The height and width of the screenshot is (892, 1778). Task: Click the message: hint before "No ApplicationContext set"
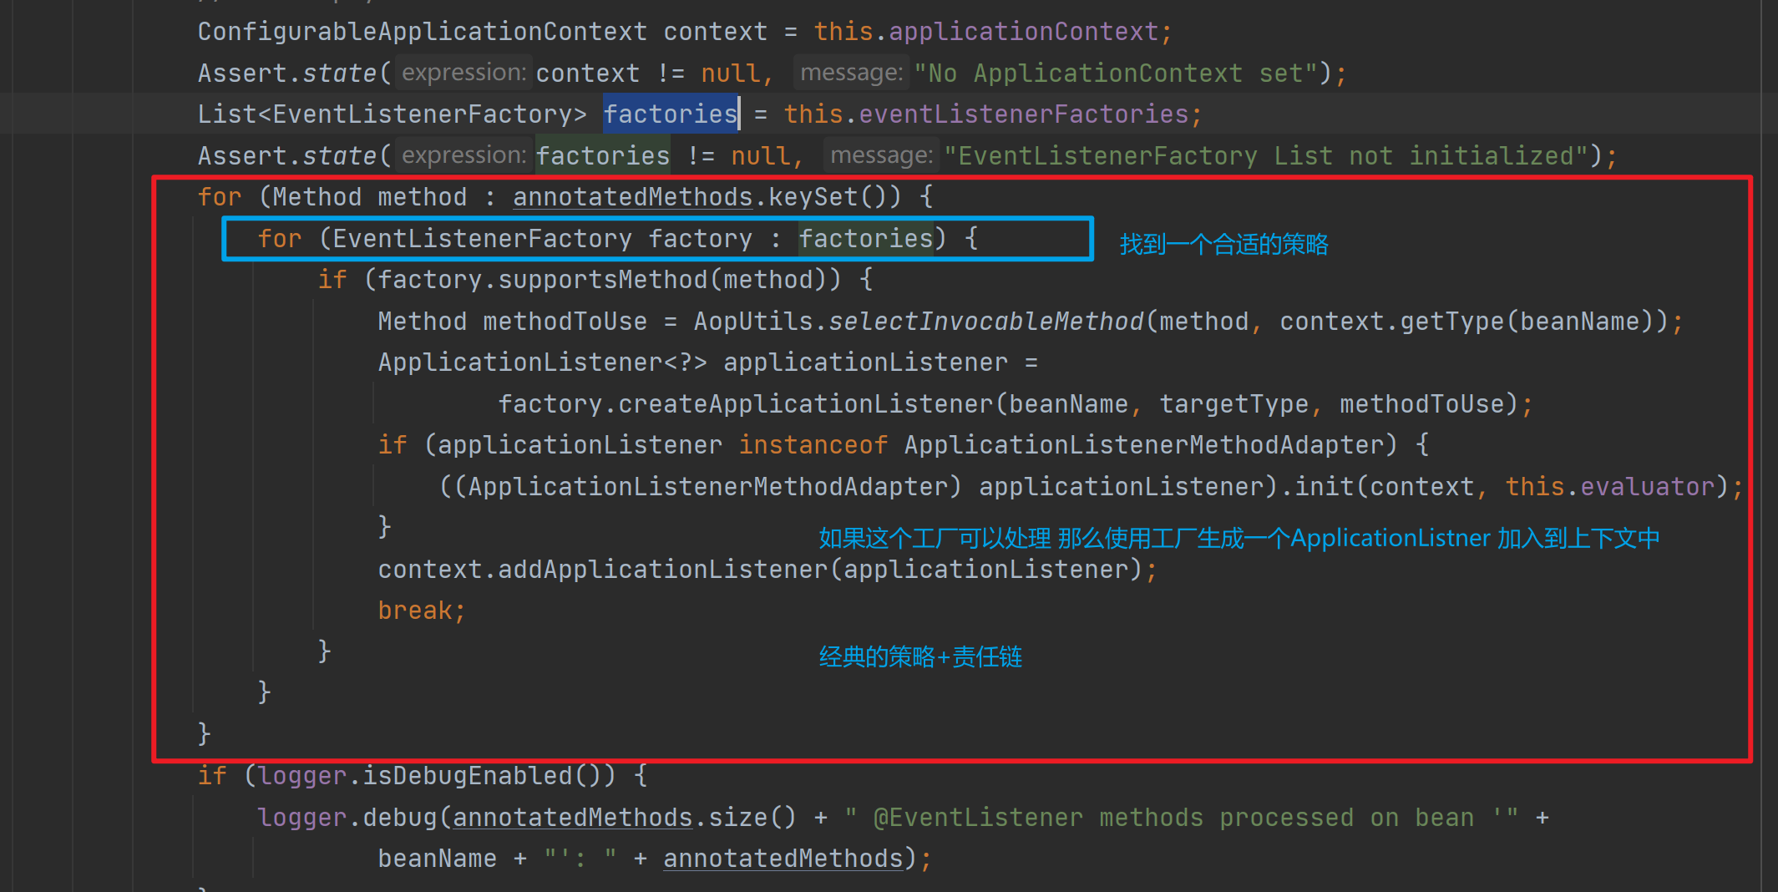click(852, 73)
